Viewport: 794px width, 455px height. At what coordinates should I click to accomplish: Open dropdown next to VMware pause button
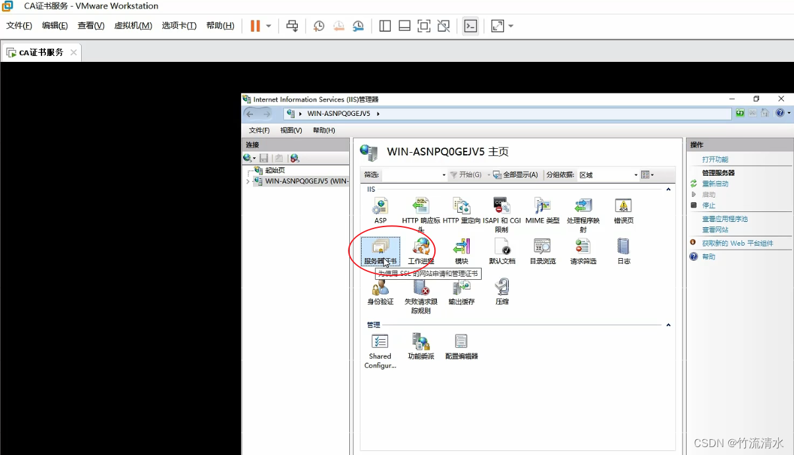(x=268, y=26)
